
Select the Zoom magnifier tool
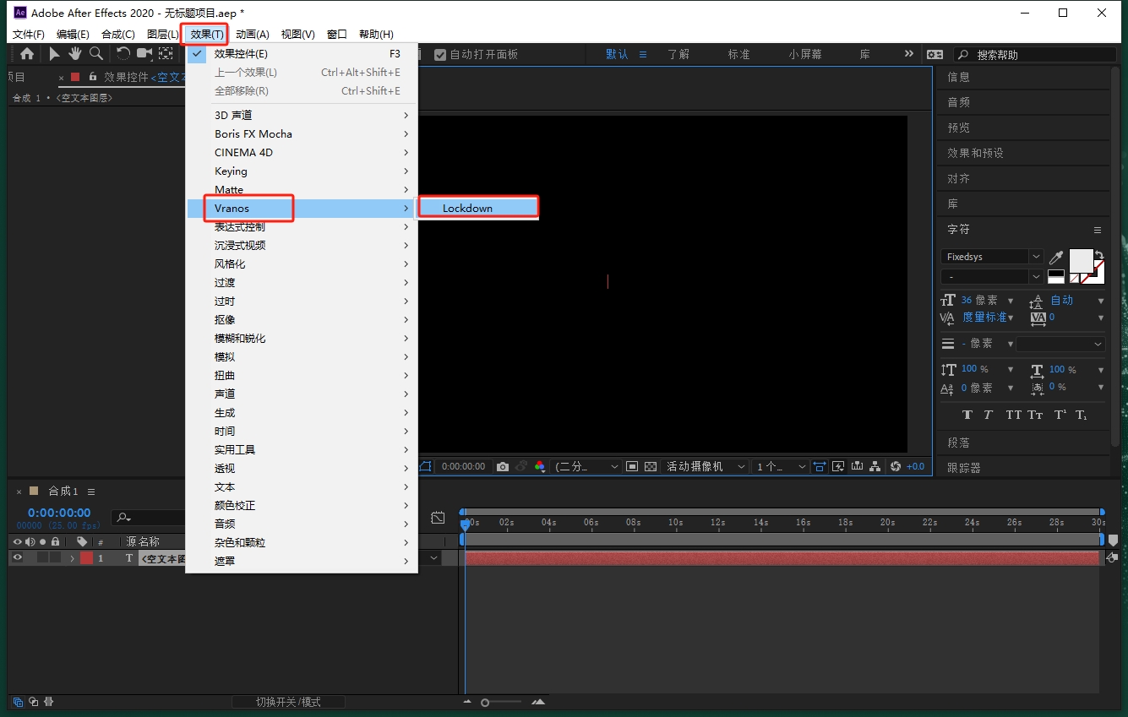[96, 54]
